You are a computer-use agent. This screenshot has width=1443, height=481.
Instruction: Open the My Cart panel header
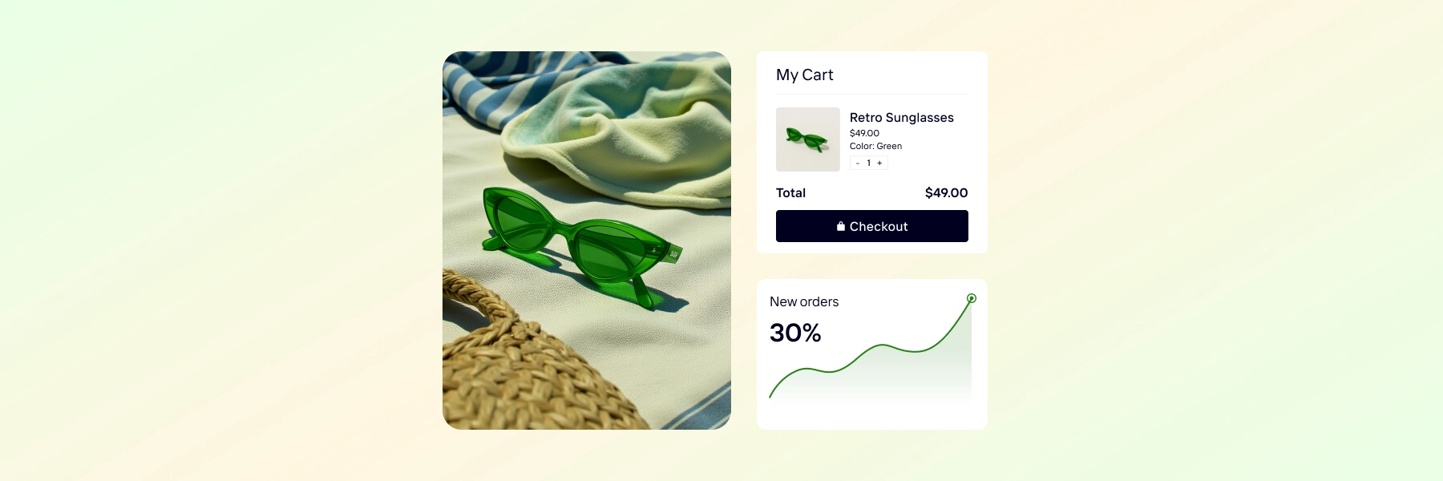804,75
